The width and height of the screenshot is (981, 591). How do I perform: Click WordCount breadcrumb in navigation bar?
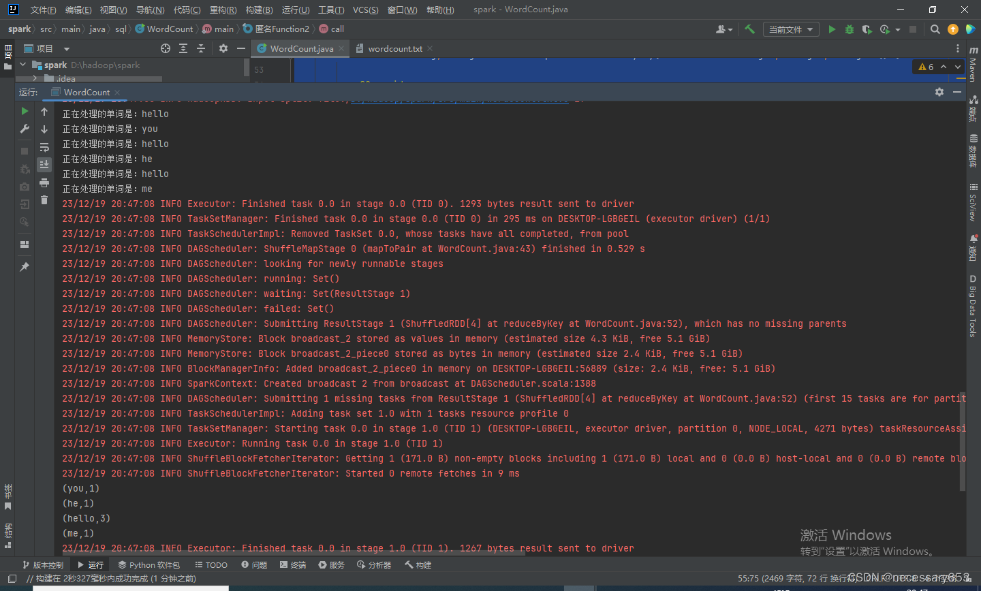164,29
